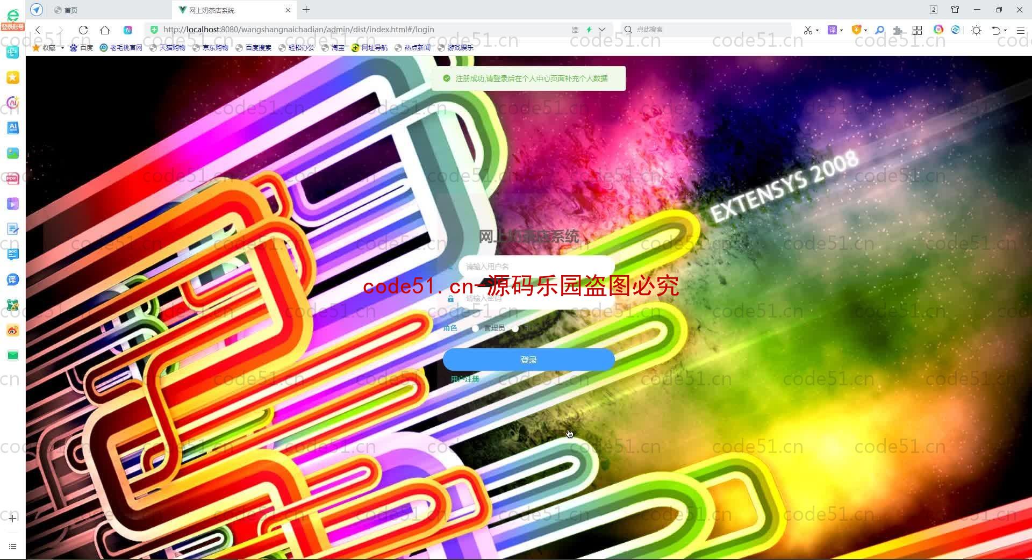The height and width of the screenshot is (560, 1032).
Task: Open the 老毛桃官网 bookmark
Action: (121, 48)
